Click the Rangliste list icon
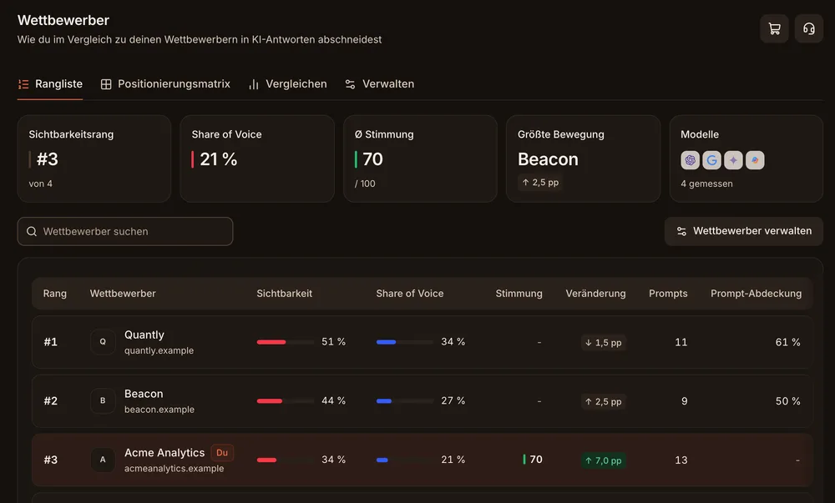The height and width of the screenshot is (503, 835). 23,84
